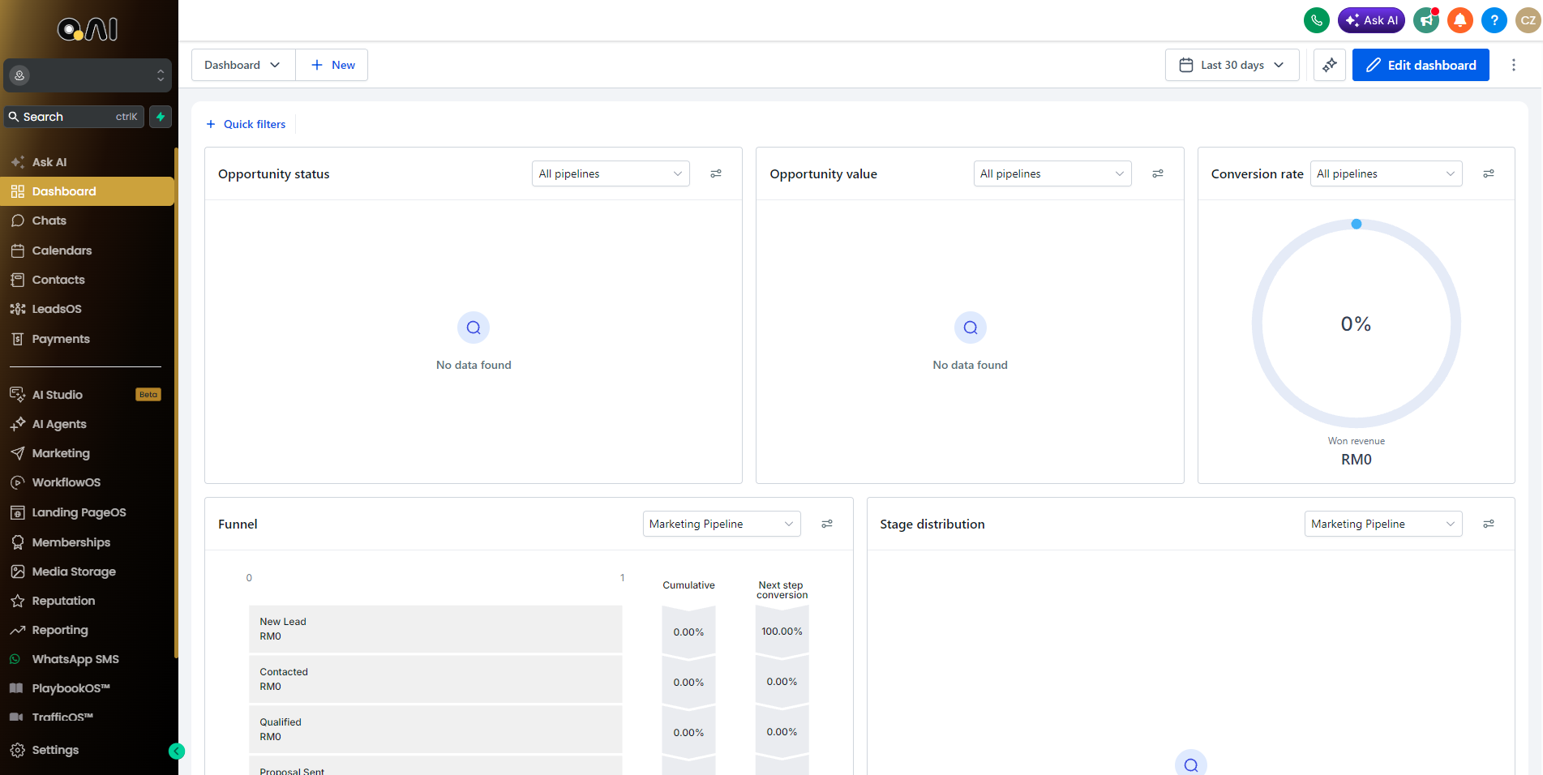
Task: Click the app logo in the sidebar
Action: pos(88,29)
